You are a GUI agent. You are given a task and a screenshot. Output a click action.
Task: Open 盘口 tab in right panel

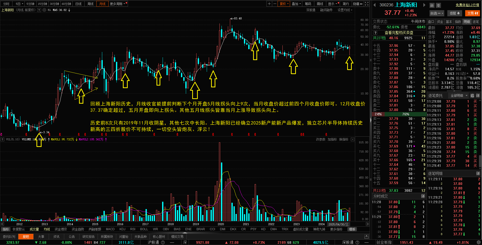coord(431,22)
